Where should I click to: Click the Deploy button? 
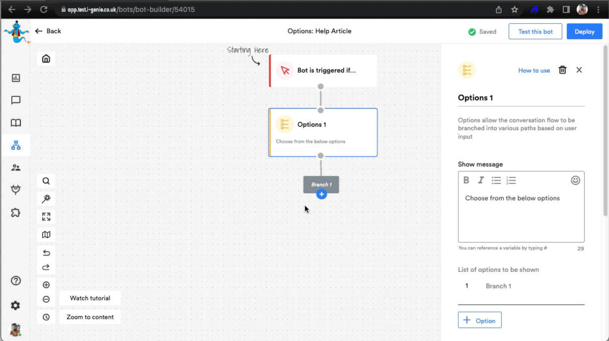click(584, 32)
